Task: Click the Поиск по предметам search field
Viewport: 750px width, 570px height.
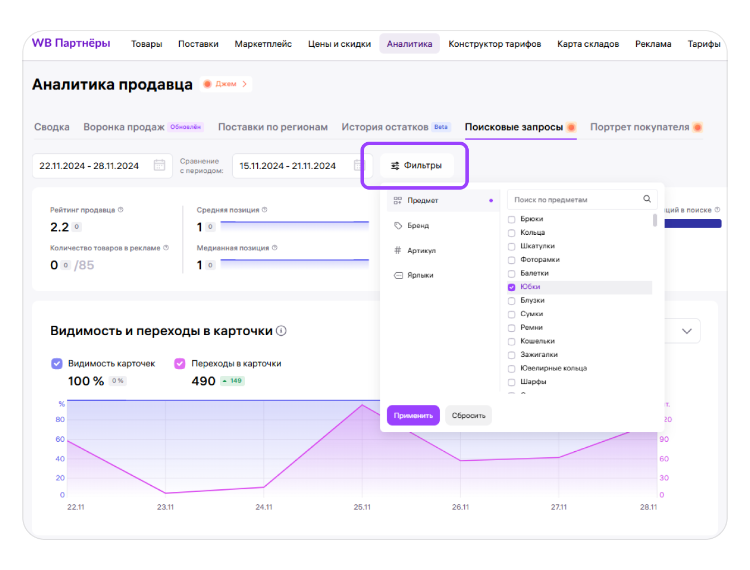Action: point(582,199)
